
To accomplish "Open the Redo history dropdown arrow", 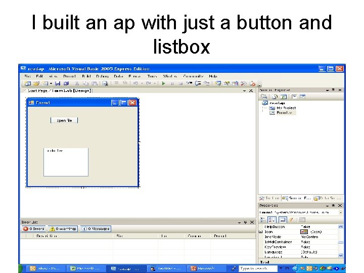I will pos(155,83).
